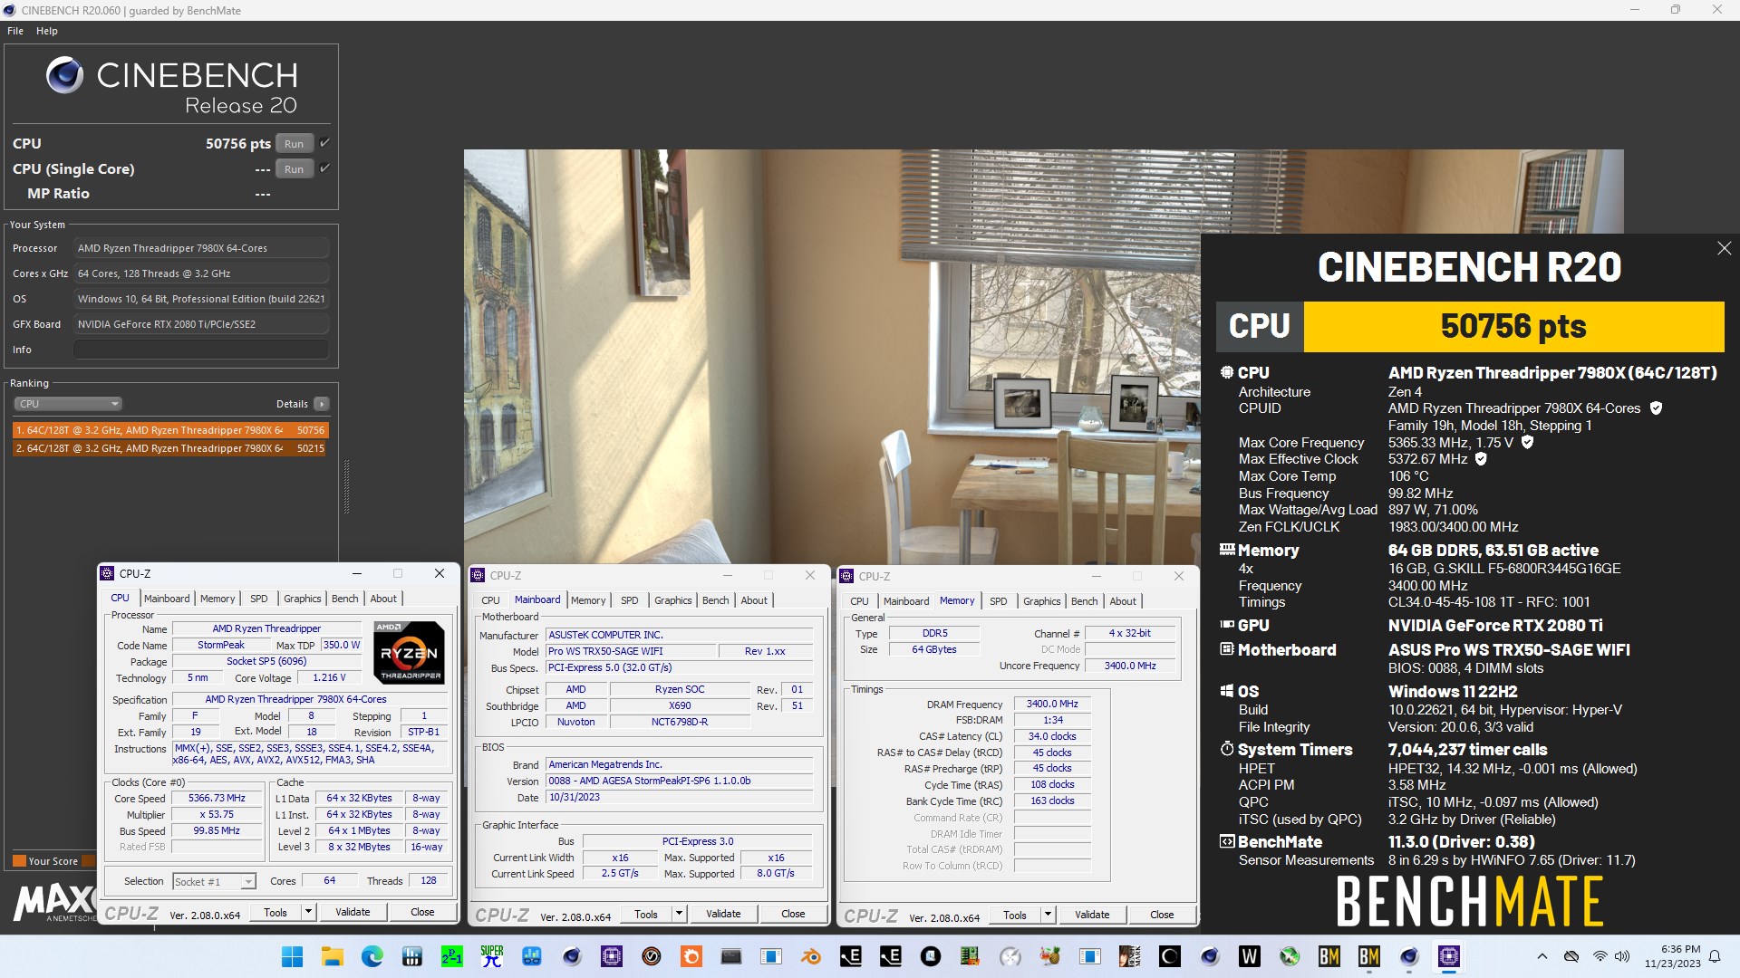This screenshot has width=1740, height=978.
Task: Click the Details arrow icon in Ranking
Action: point(322,404)
